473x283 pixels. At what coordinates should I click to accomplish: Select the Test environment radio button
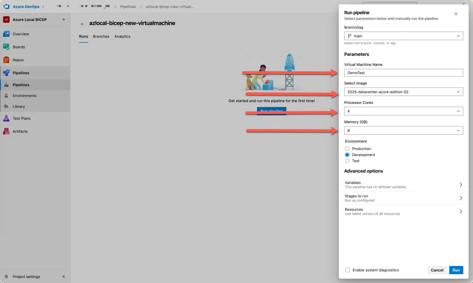(347, 161)
